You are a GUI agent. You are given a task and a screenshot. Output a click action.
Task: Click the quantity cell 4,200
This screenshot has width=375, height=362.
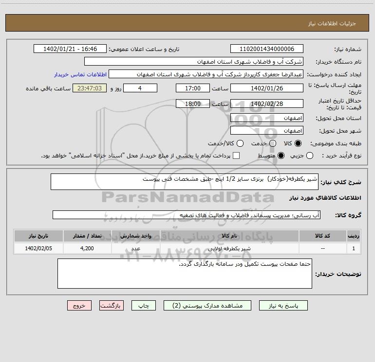click(x=87, y=248)
